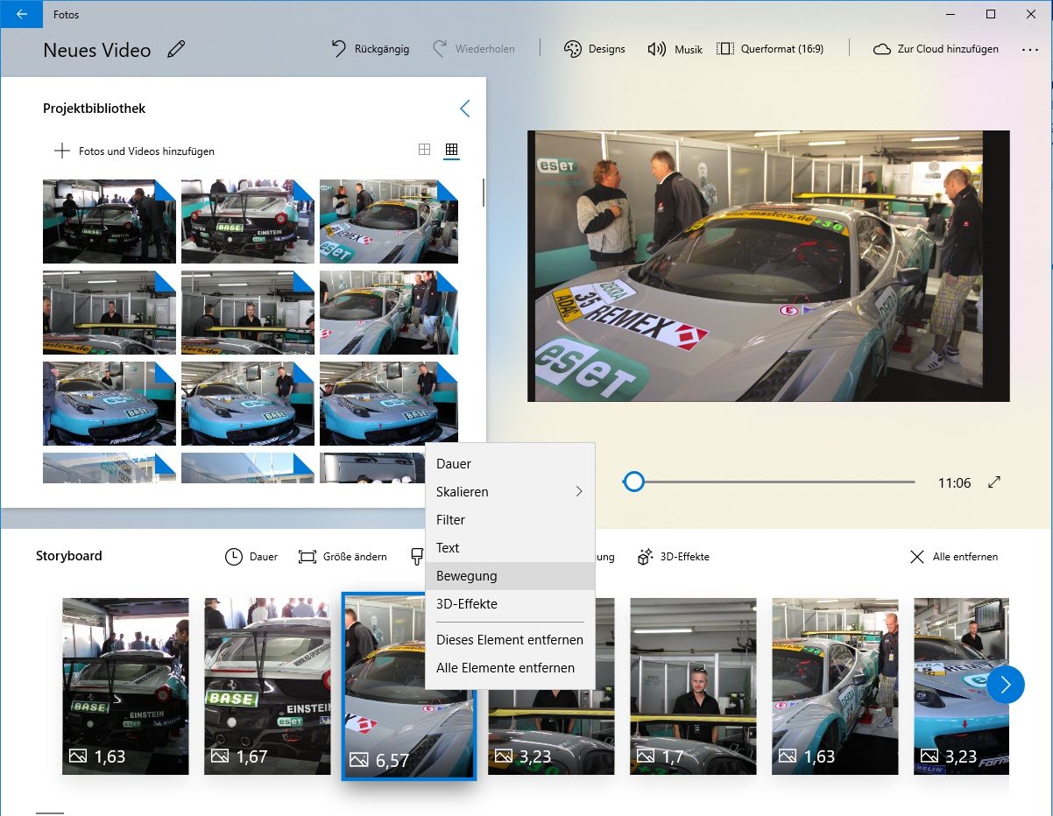Viewport: 1053px width, 816px height.
Task: Go back with the arrow in the title bar
Action: click(22, 14)
